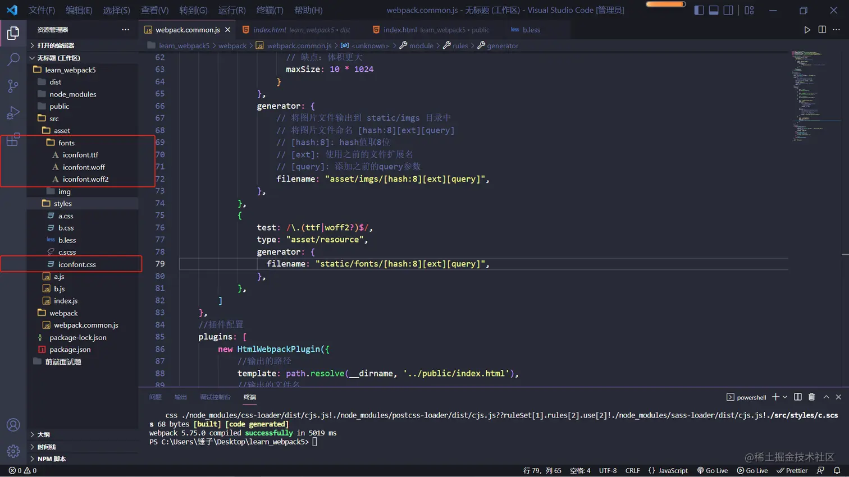Maximize the panel with up chevron
849x477 pixels.
(x=826, y=397)
